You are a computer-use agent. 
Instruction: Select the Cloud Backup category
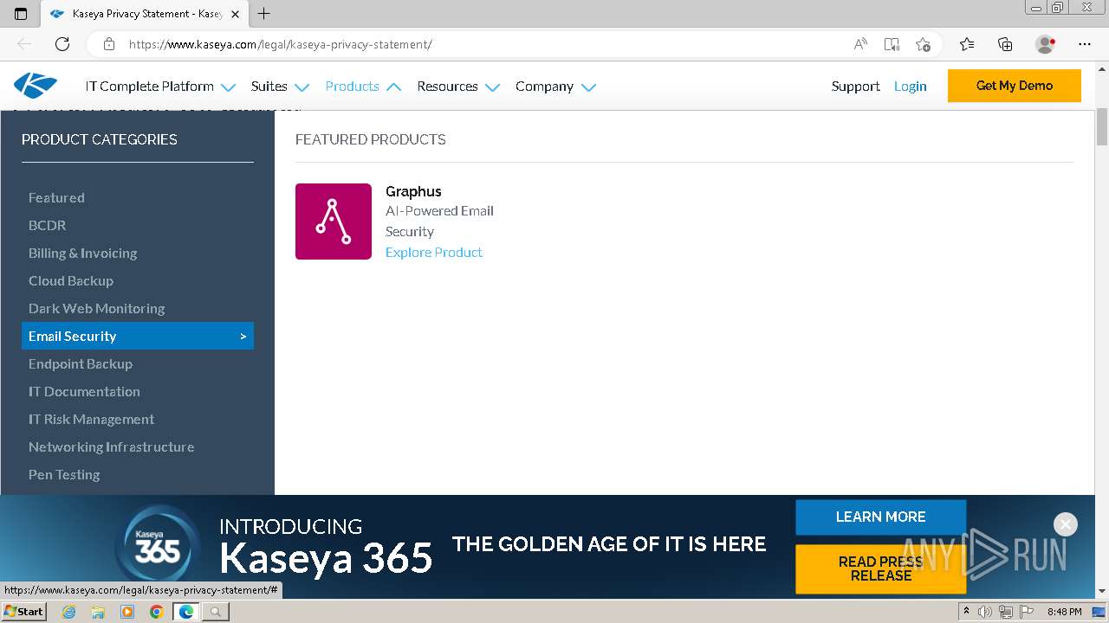[137, 280]
